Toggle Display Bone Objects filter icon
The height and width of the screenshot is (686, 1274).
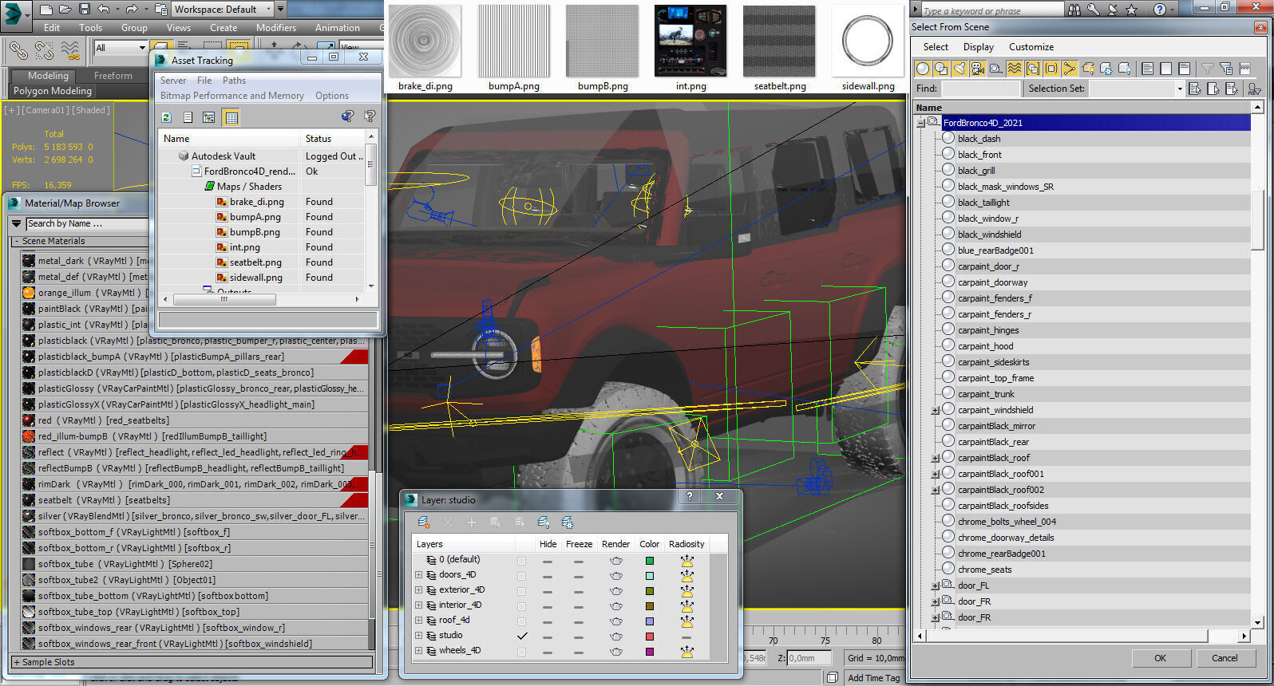click(1070, 69)
